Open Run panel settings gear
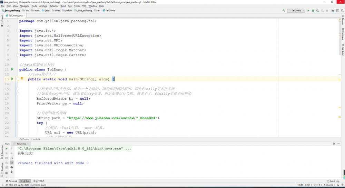Screen dimensions: 345x188 [x=334, y=144]
